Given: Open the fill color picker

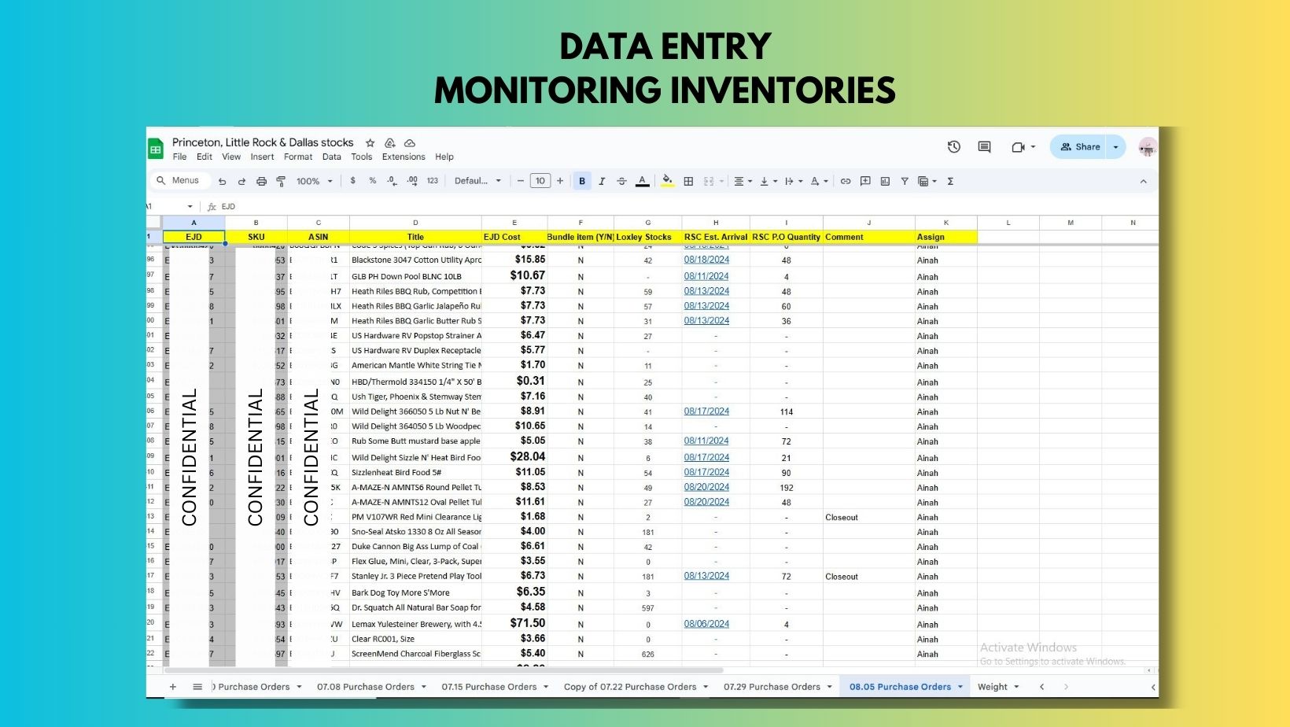Looking at the screenshot, I should tap(667, 181).
